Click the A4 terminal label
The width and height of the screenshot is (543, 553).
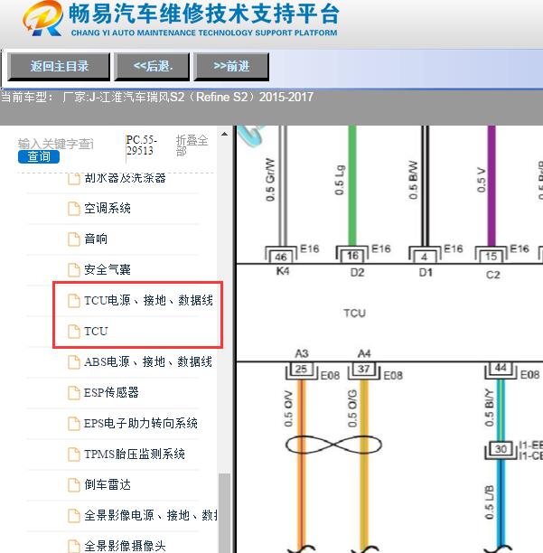(x=364, y=353)
